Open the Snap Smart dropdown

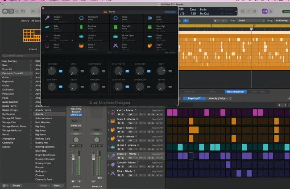click(x=251, y=20)
